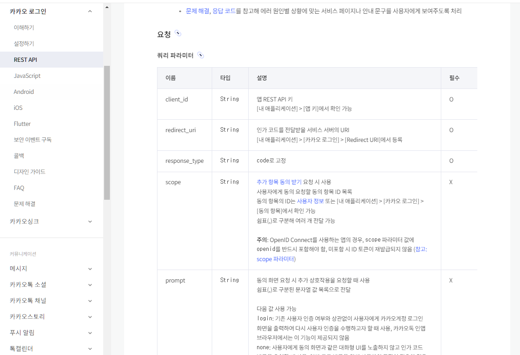Open iOS docs in sidebar

pos(18,108)
